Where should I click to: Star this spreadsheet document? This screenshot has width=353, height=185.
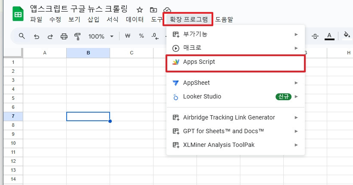coord(140,10)
